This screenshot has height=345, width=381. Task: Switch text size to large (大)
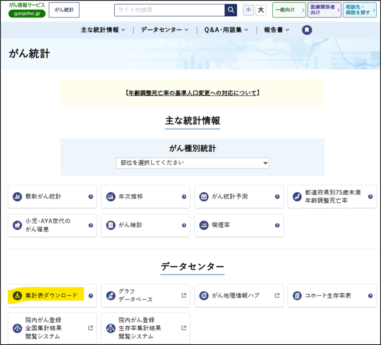tap(261, 10)
